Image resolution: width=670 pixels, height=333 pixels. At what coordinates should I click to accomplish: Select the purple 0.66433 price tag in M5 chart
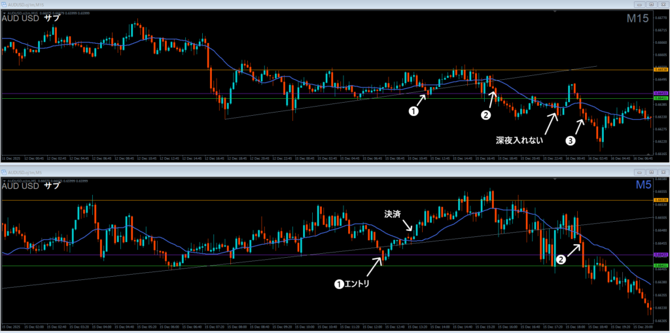click(x=661, y=254)
